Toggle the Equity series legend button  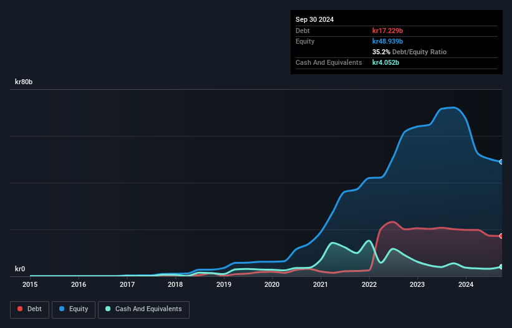click(x=74, y=309)
